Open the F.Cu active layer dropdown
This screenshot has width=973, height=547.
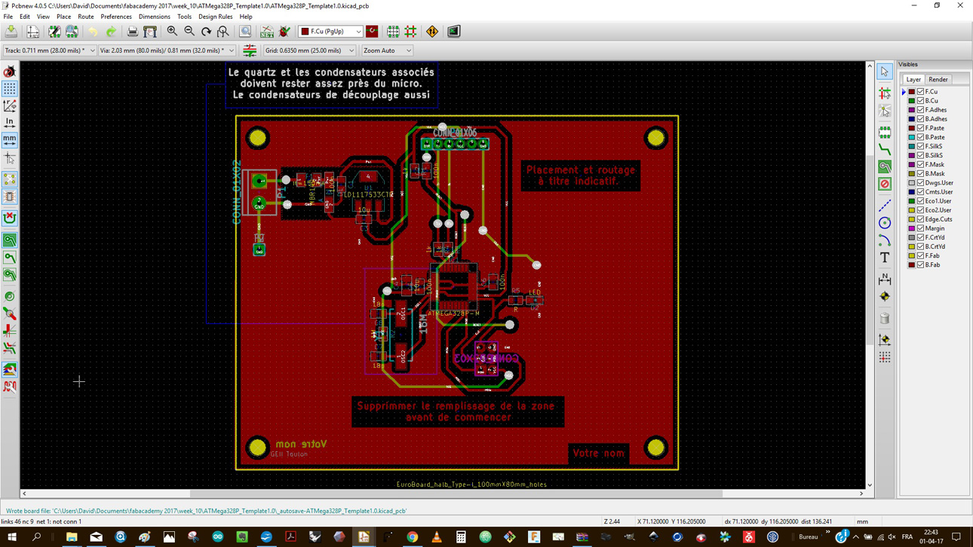click(x=330, y=32)
